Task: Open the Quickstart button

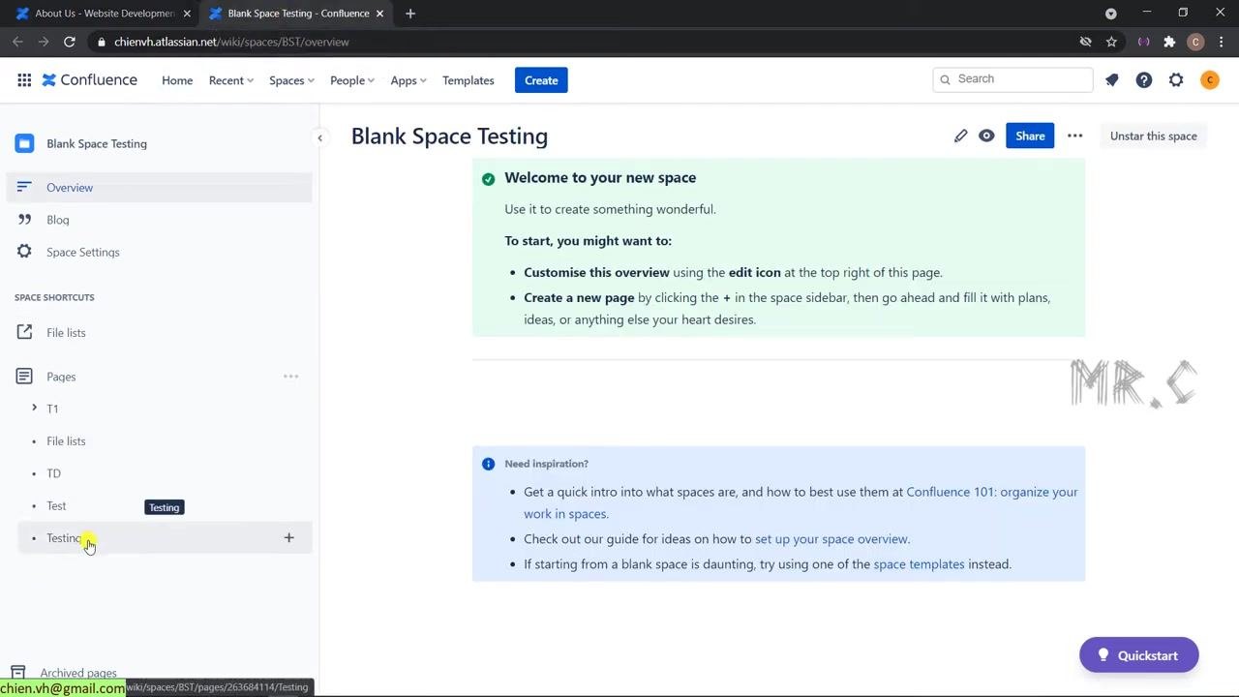Action: coord(1138,655)
